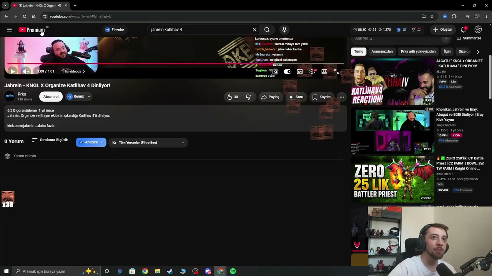This screenshot has height=276, width=492.
Task: Open the Prks channel avatar
Action: (x=10, y=97)
